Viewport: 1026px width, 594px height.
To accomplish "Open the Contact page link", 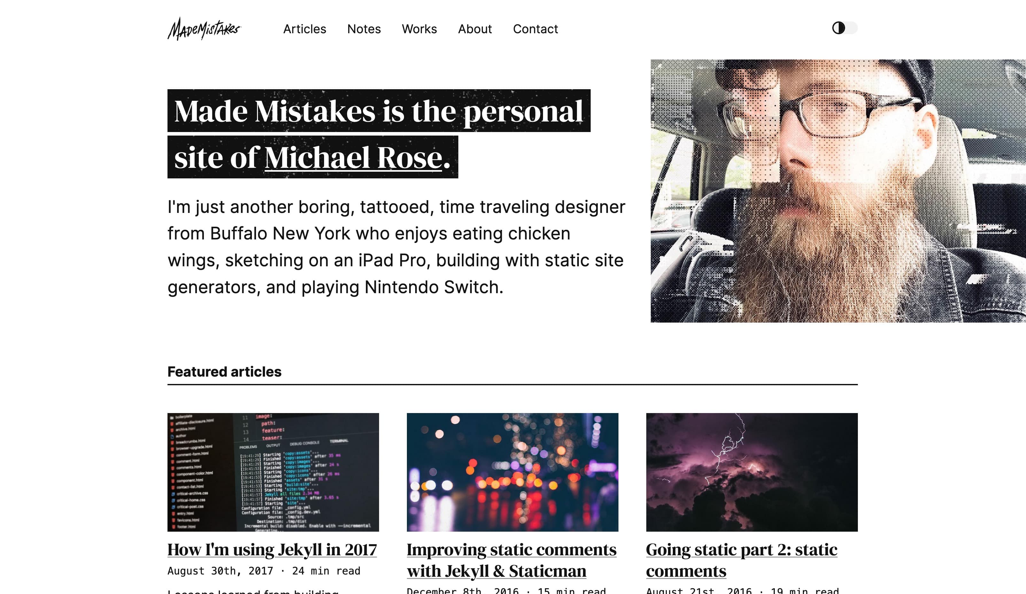I will coord(535,29).
